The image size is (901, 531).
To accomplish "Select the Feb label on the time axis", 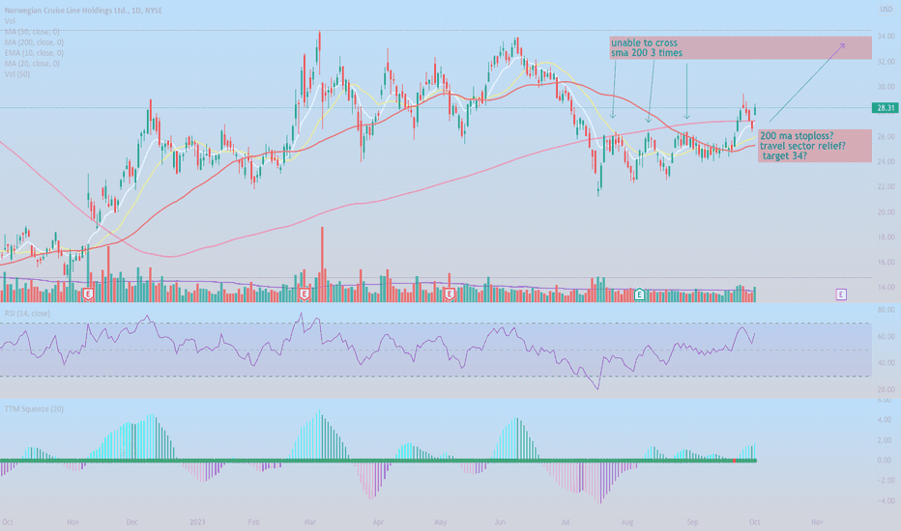I will click(253, 521).
